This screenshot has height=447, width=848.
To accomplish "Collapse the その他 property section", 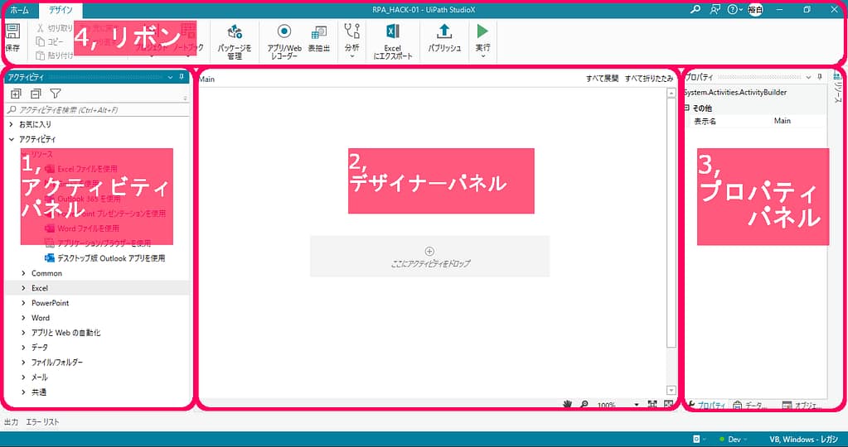I will tap(687, 108).
